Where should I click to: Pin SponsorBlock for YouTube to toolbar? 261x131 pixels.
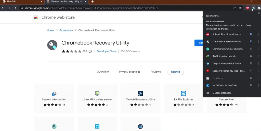pyautogui.click(x=251, y=71)
